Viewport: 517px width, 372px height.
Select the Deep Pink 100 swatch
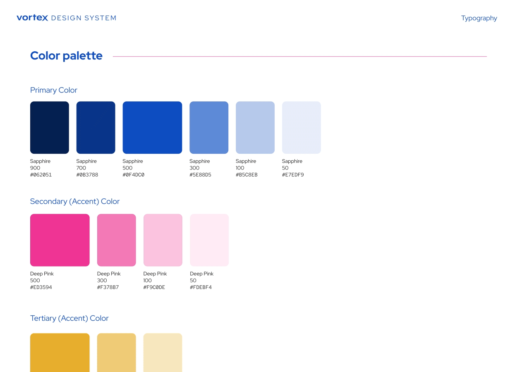point(163,240)
